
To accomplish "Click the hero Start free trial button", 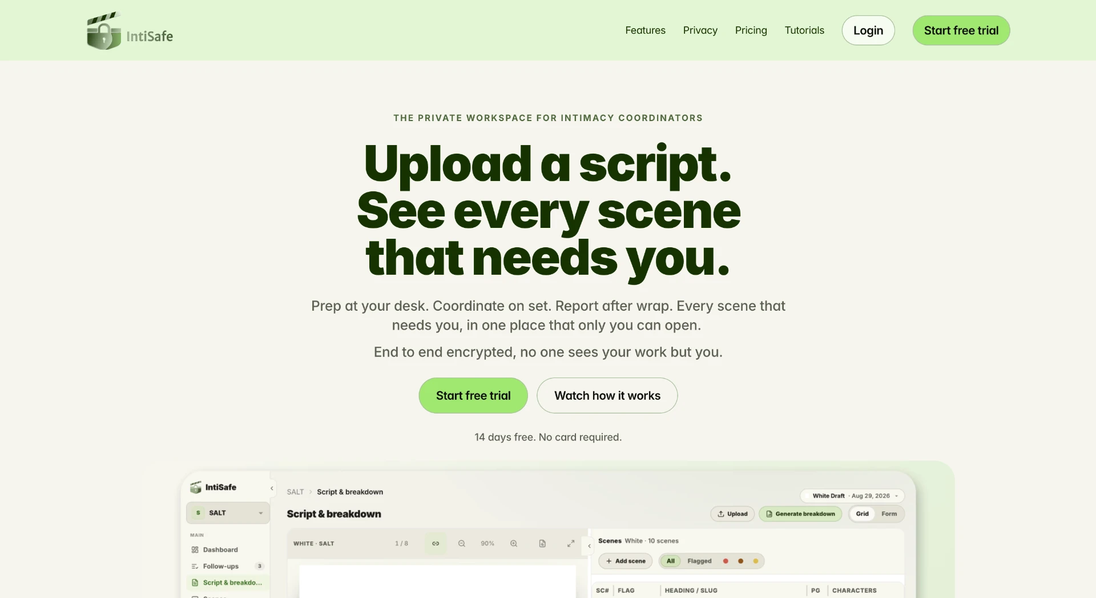I will [x=473, y=395].
